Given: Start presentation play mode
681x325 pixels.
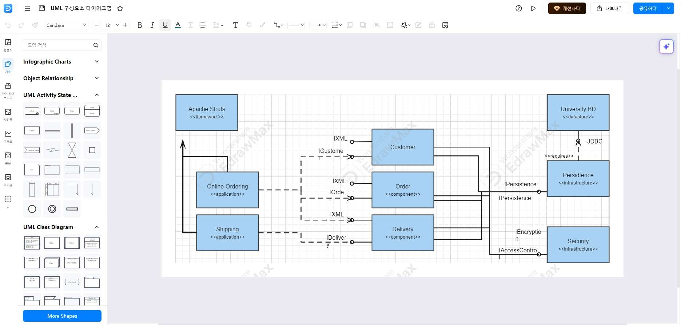Looking at the screenshot, I should (x=533, y=8).
